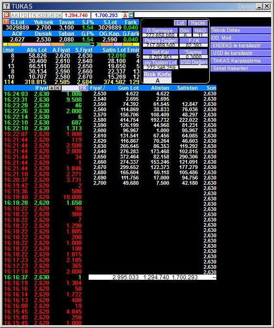
Task: Click the red A icon beside green arrow
Action: (125, 15)
